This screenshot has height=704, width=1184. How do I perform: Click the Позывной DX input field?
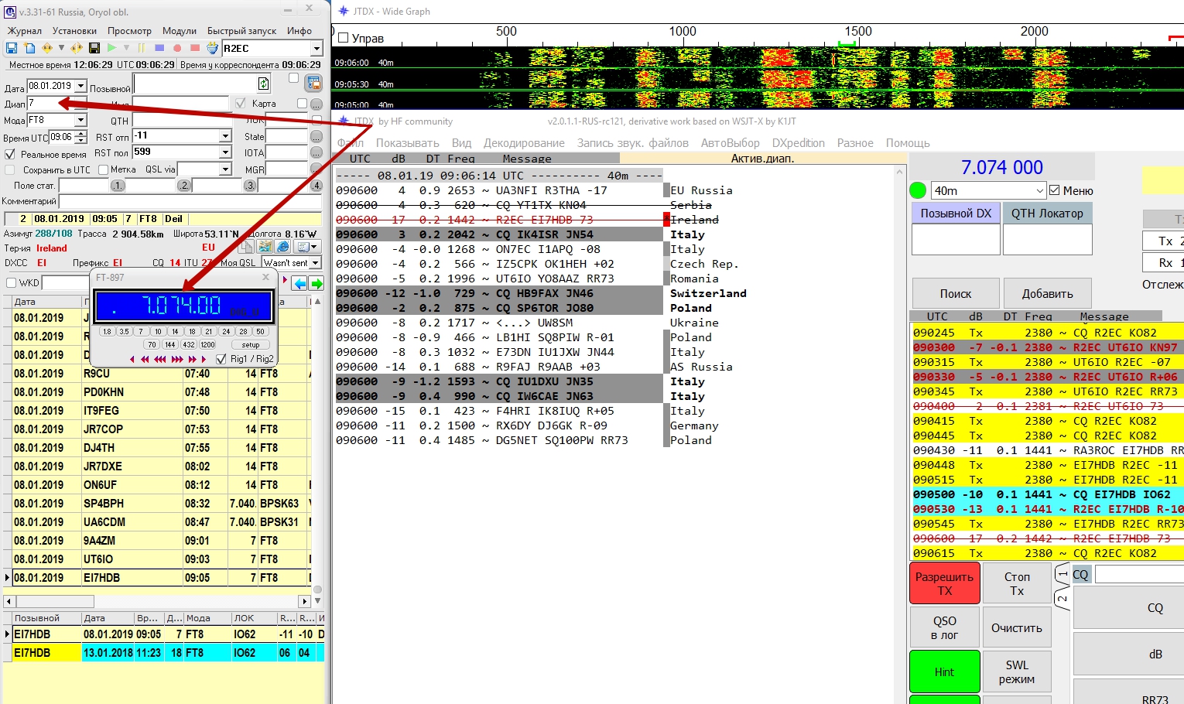pos(956,239)
